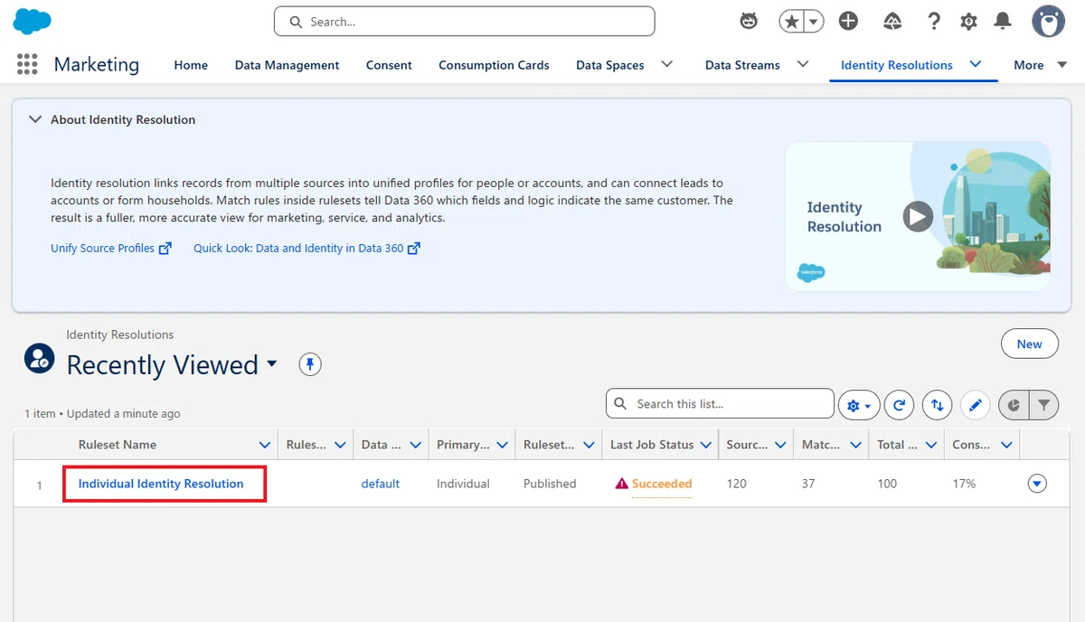
Task: Open the Consumption Cards tab
Action: (x=494, y=65)
